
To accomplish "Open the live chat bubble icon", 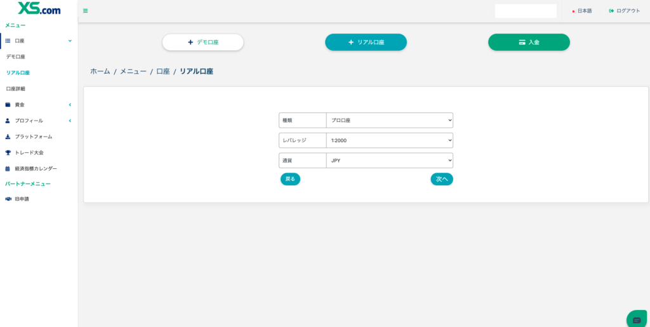I will 637,320.
